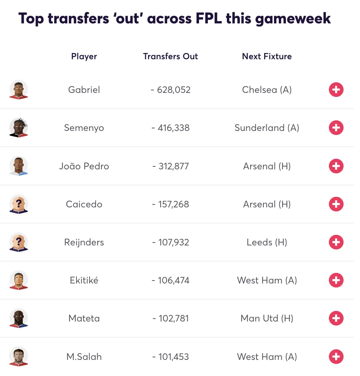Add Caicedo using the plus button
Screen dimensions: 360x376
(x=336, y=204)
